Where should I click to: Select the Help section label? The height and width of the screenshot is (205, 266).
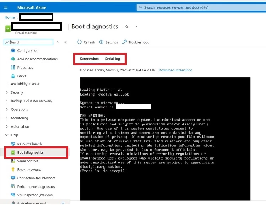15,135
